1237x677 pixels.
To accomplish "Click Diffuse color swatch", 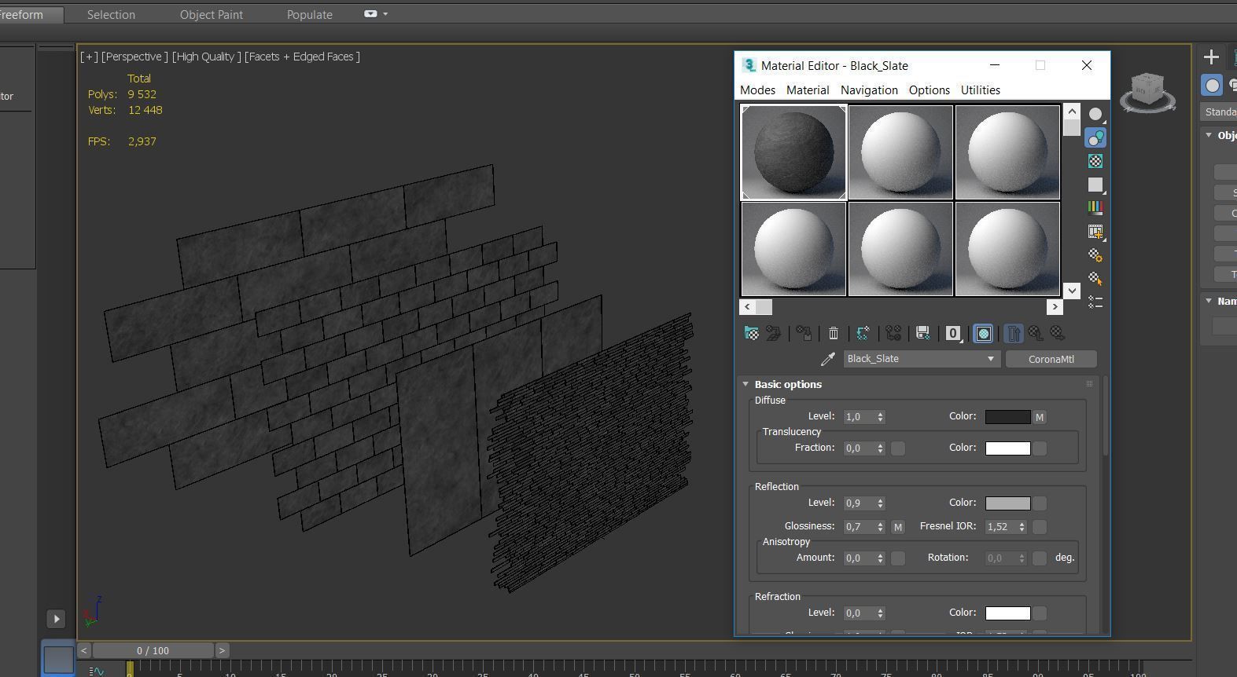I will point(1007,417).
